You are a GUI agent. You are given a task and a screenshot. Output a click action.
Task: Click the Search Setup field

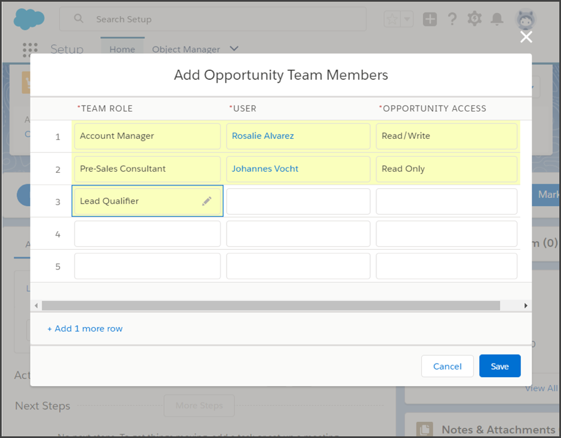point(212,19)
